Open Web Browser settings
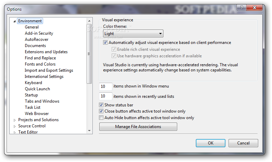The image size is (272, 162). [x=37, y=114]
